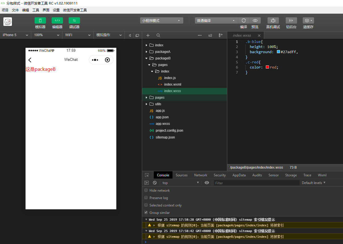Open the 设置 menu
343x244 pixels.
[x=56, y=10]
